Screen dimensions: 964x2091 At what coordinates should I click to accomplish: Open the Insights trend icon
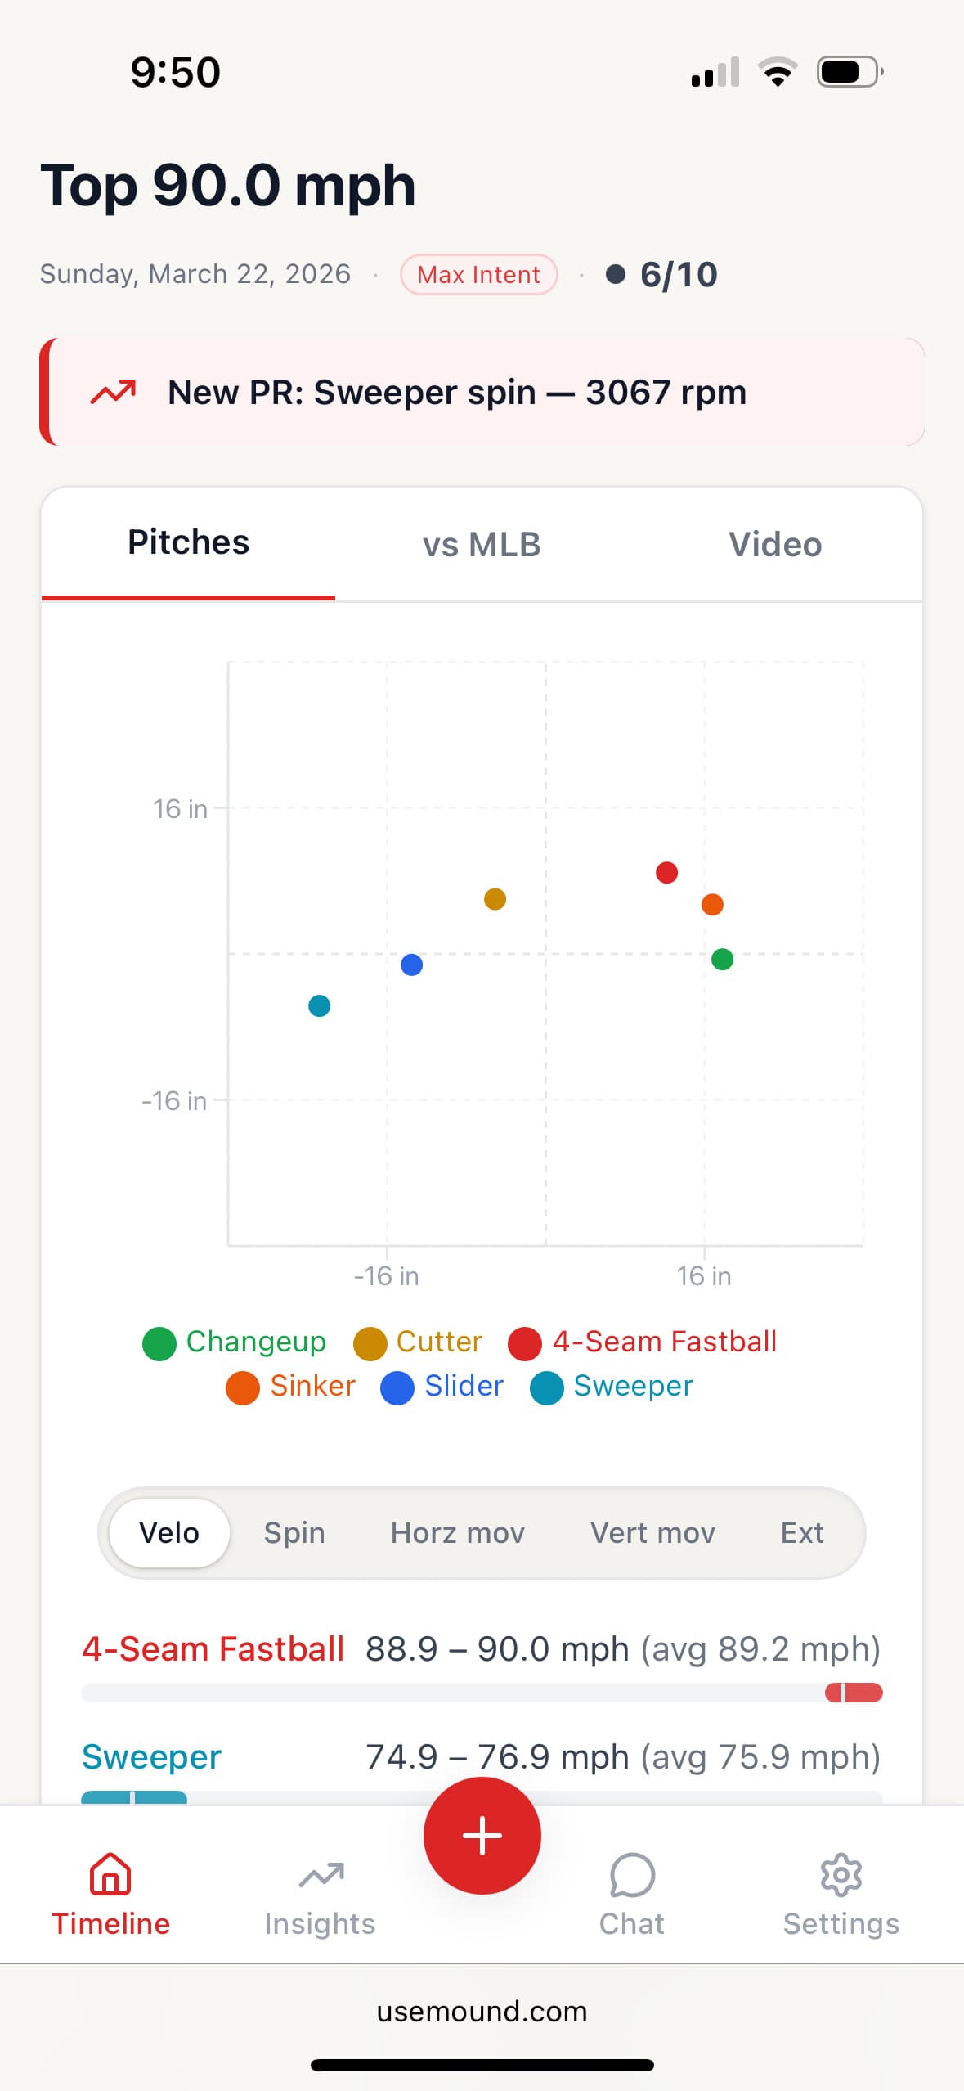point(321,1873)
